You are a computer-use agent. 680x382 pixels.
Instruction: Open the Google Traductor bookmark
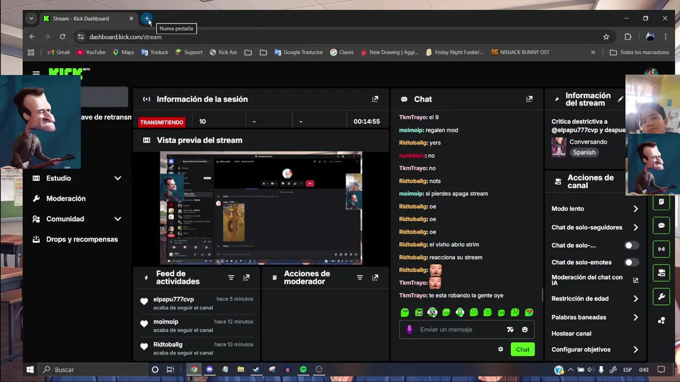(299, 52)
